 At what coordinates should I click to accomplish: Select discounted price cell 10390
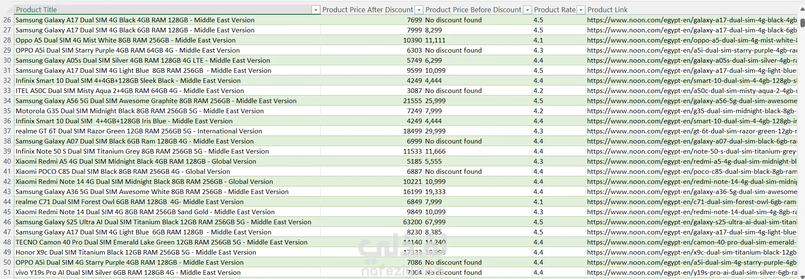pyautogui.click(x=372, y=40)
